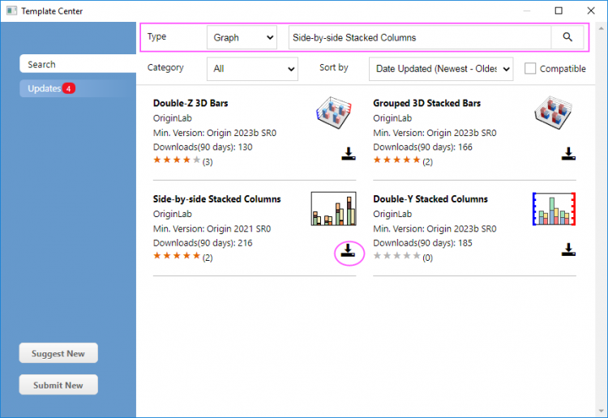The width and height of the screenshot is (608, 418).
Task: Click 'Downloads(90 days): 130' text
Action: click(203, 147)
